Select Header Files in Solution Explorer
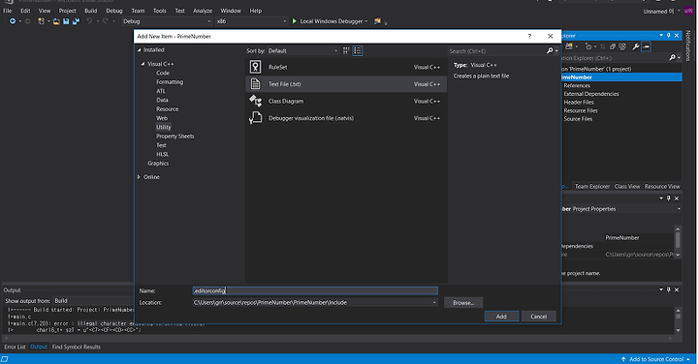This screenshot has width=698, height=364. click(x=579, y=103)
